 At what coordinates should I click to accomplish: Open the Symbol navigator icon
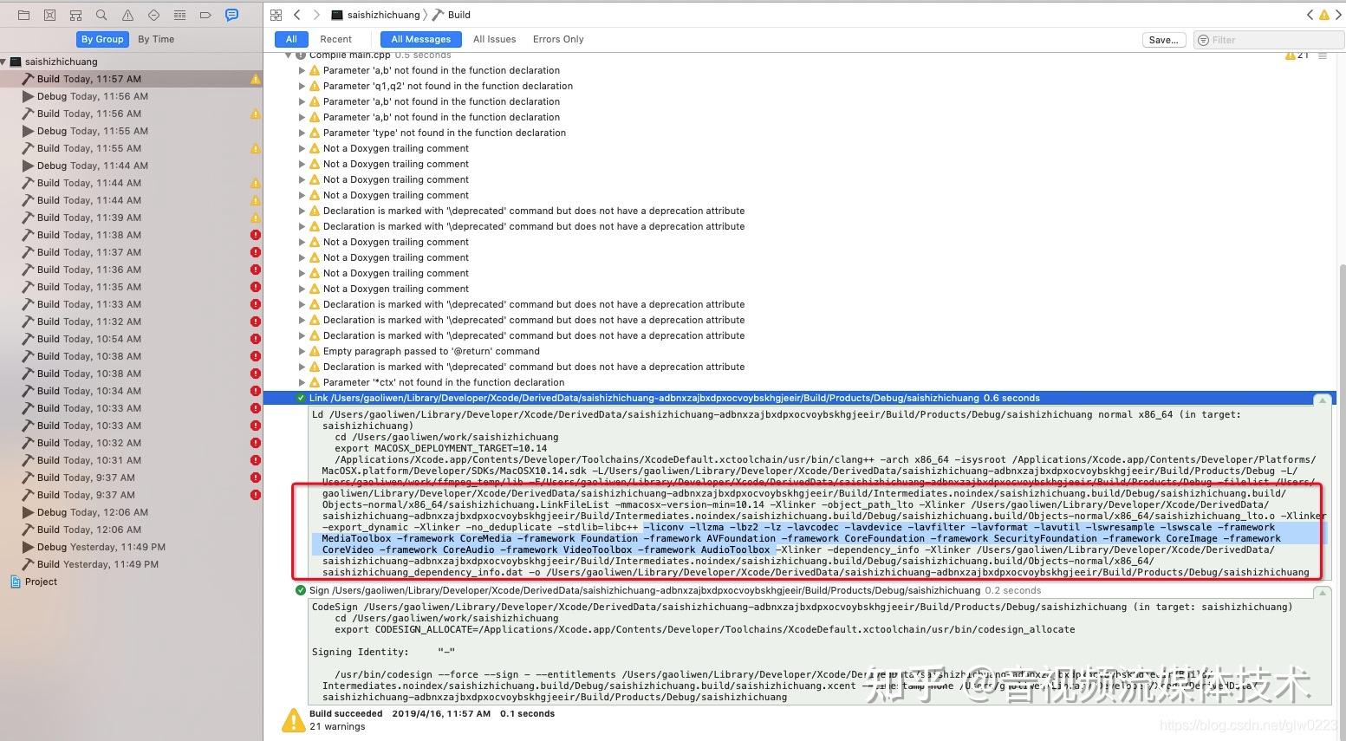tap(75, 15)
